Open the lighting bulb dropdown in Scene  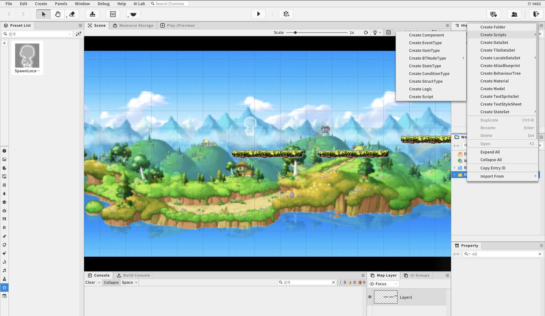377,32
